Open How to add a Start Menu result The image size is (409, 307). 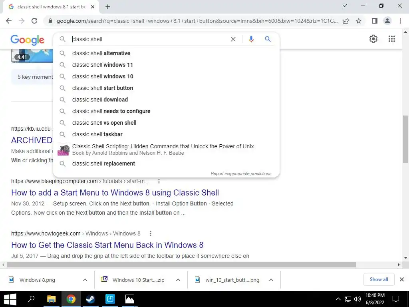(x=115, y=193)
